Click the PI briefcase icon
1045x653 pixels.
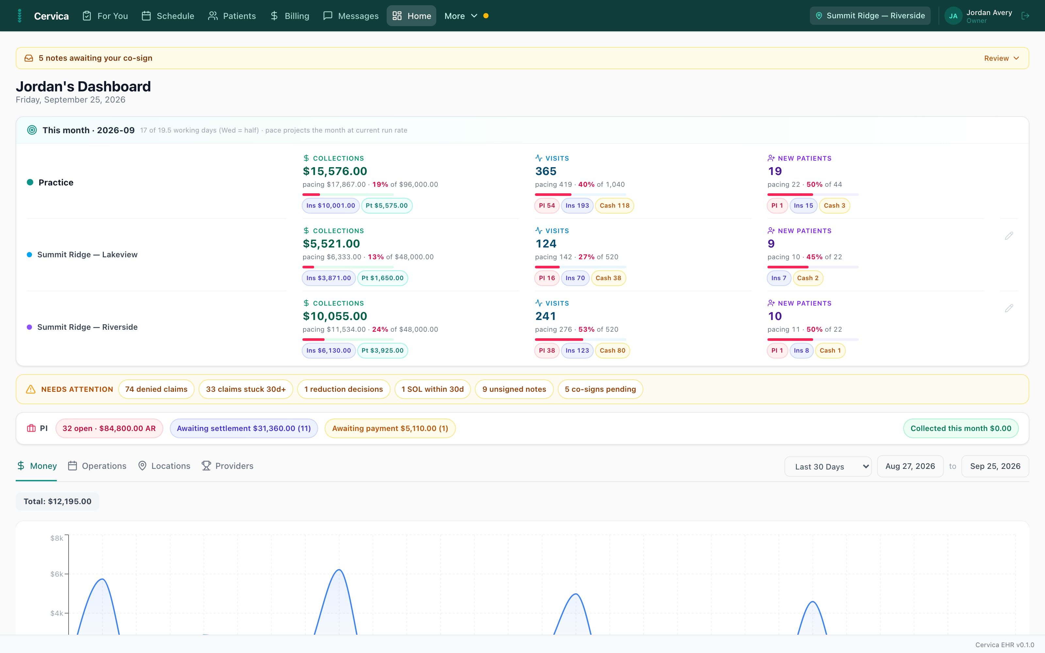tap(32, 428)
